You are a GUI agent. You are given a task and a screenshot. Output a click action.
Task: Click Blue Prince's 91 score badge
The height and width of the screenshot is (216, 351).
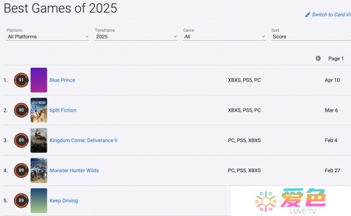[21, 80]
